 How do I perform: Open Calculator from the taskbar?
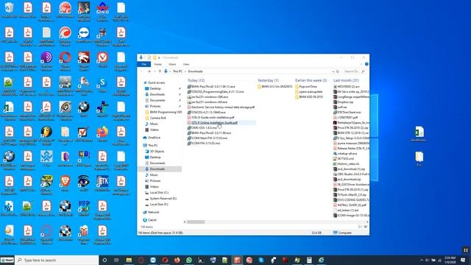[309, 260]
